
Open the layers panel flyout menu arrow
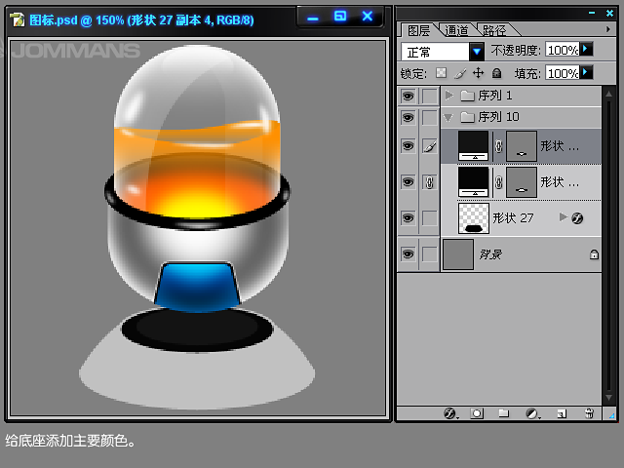607,29
